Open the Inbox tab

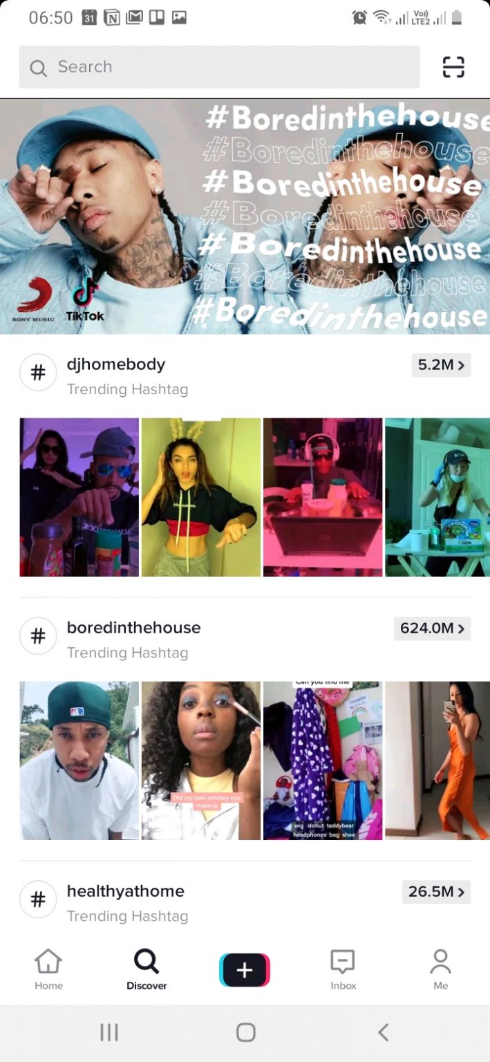tap(343, 970)
